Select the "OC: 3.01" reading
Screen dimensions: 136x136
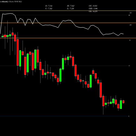pos(93,6)
